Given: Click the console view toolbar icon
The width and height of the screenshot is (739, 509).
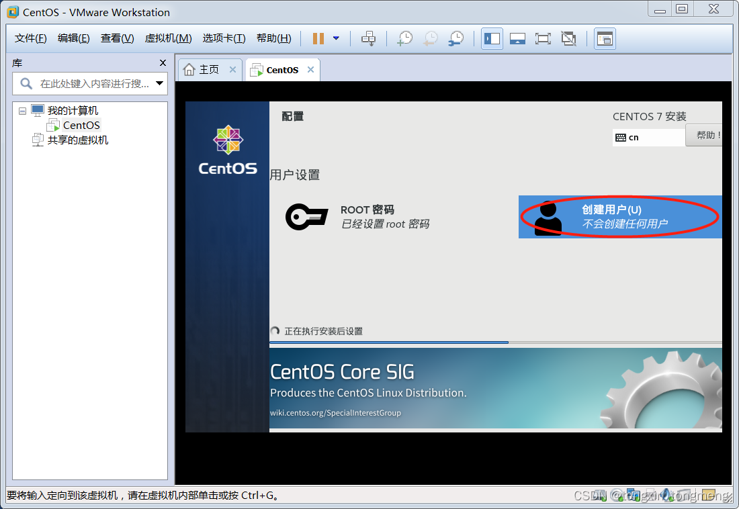Looking at the screenshot, I should click(x=605, y=39).
